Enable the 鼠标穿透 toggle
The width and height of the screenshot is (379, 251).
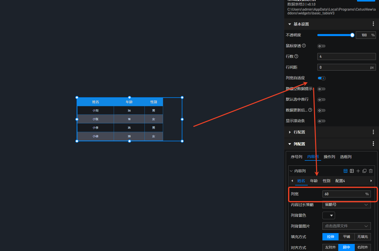(321, 46)
